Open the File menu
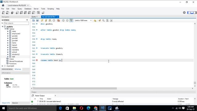The width and height of the screenshot is (197, 111). click(x=2, y=9)
